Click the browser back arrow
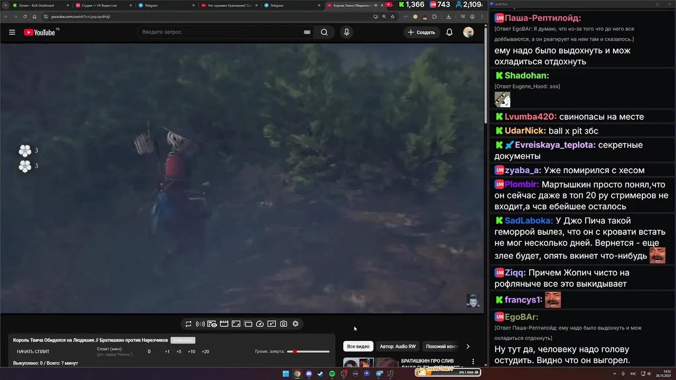Image resolution: width=676 pixels, height=380 pixels. pos(6,16)
